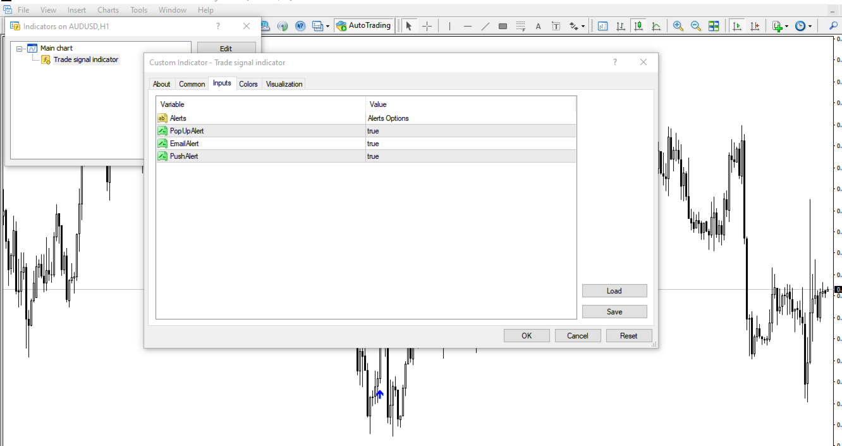Click the Zoom Out magnifier icon

click(x=696, y=26)
